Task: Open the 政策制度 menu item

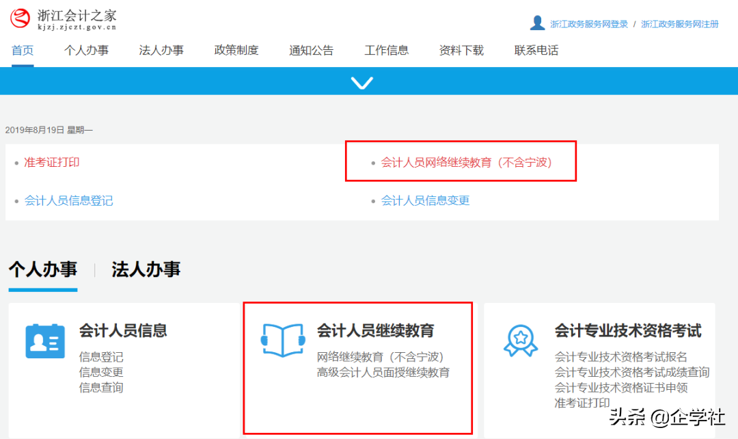Action: point(236,50)
